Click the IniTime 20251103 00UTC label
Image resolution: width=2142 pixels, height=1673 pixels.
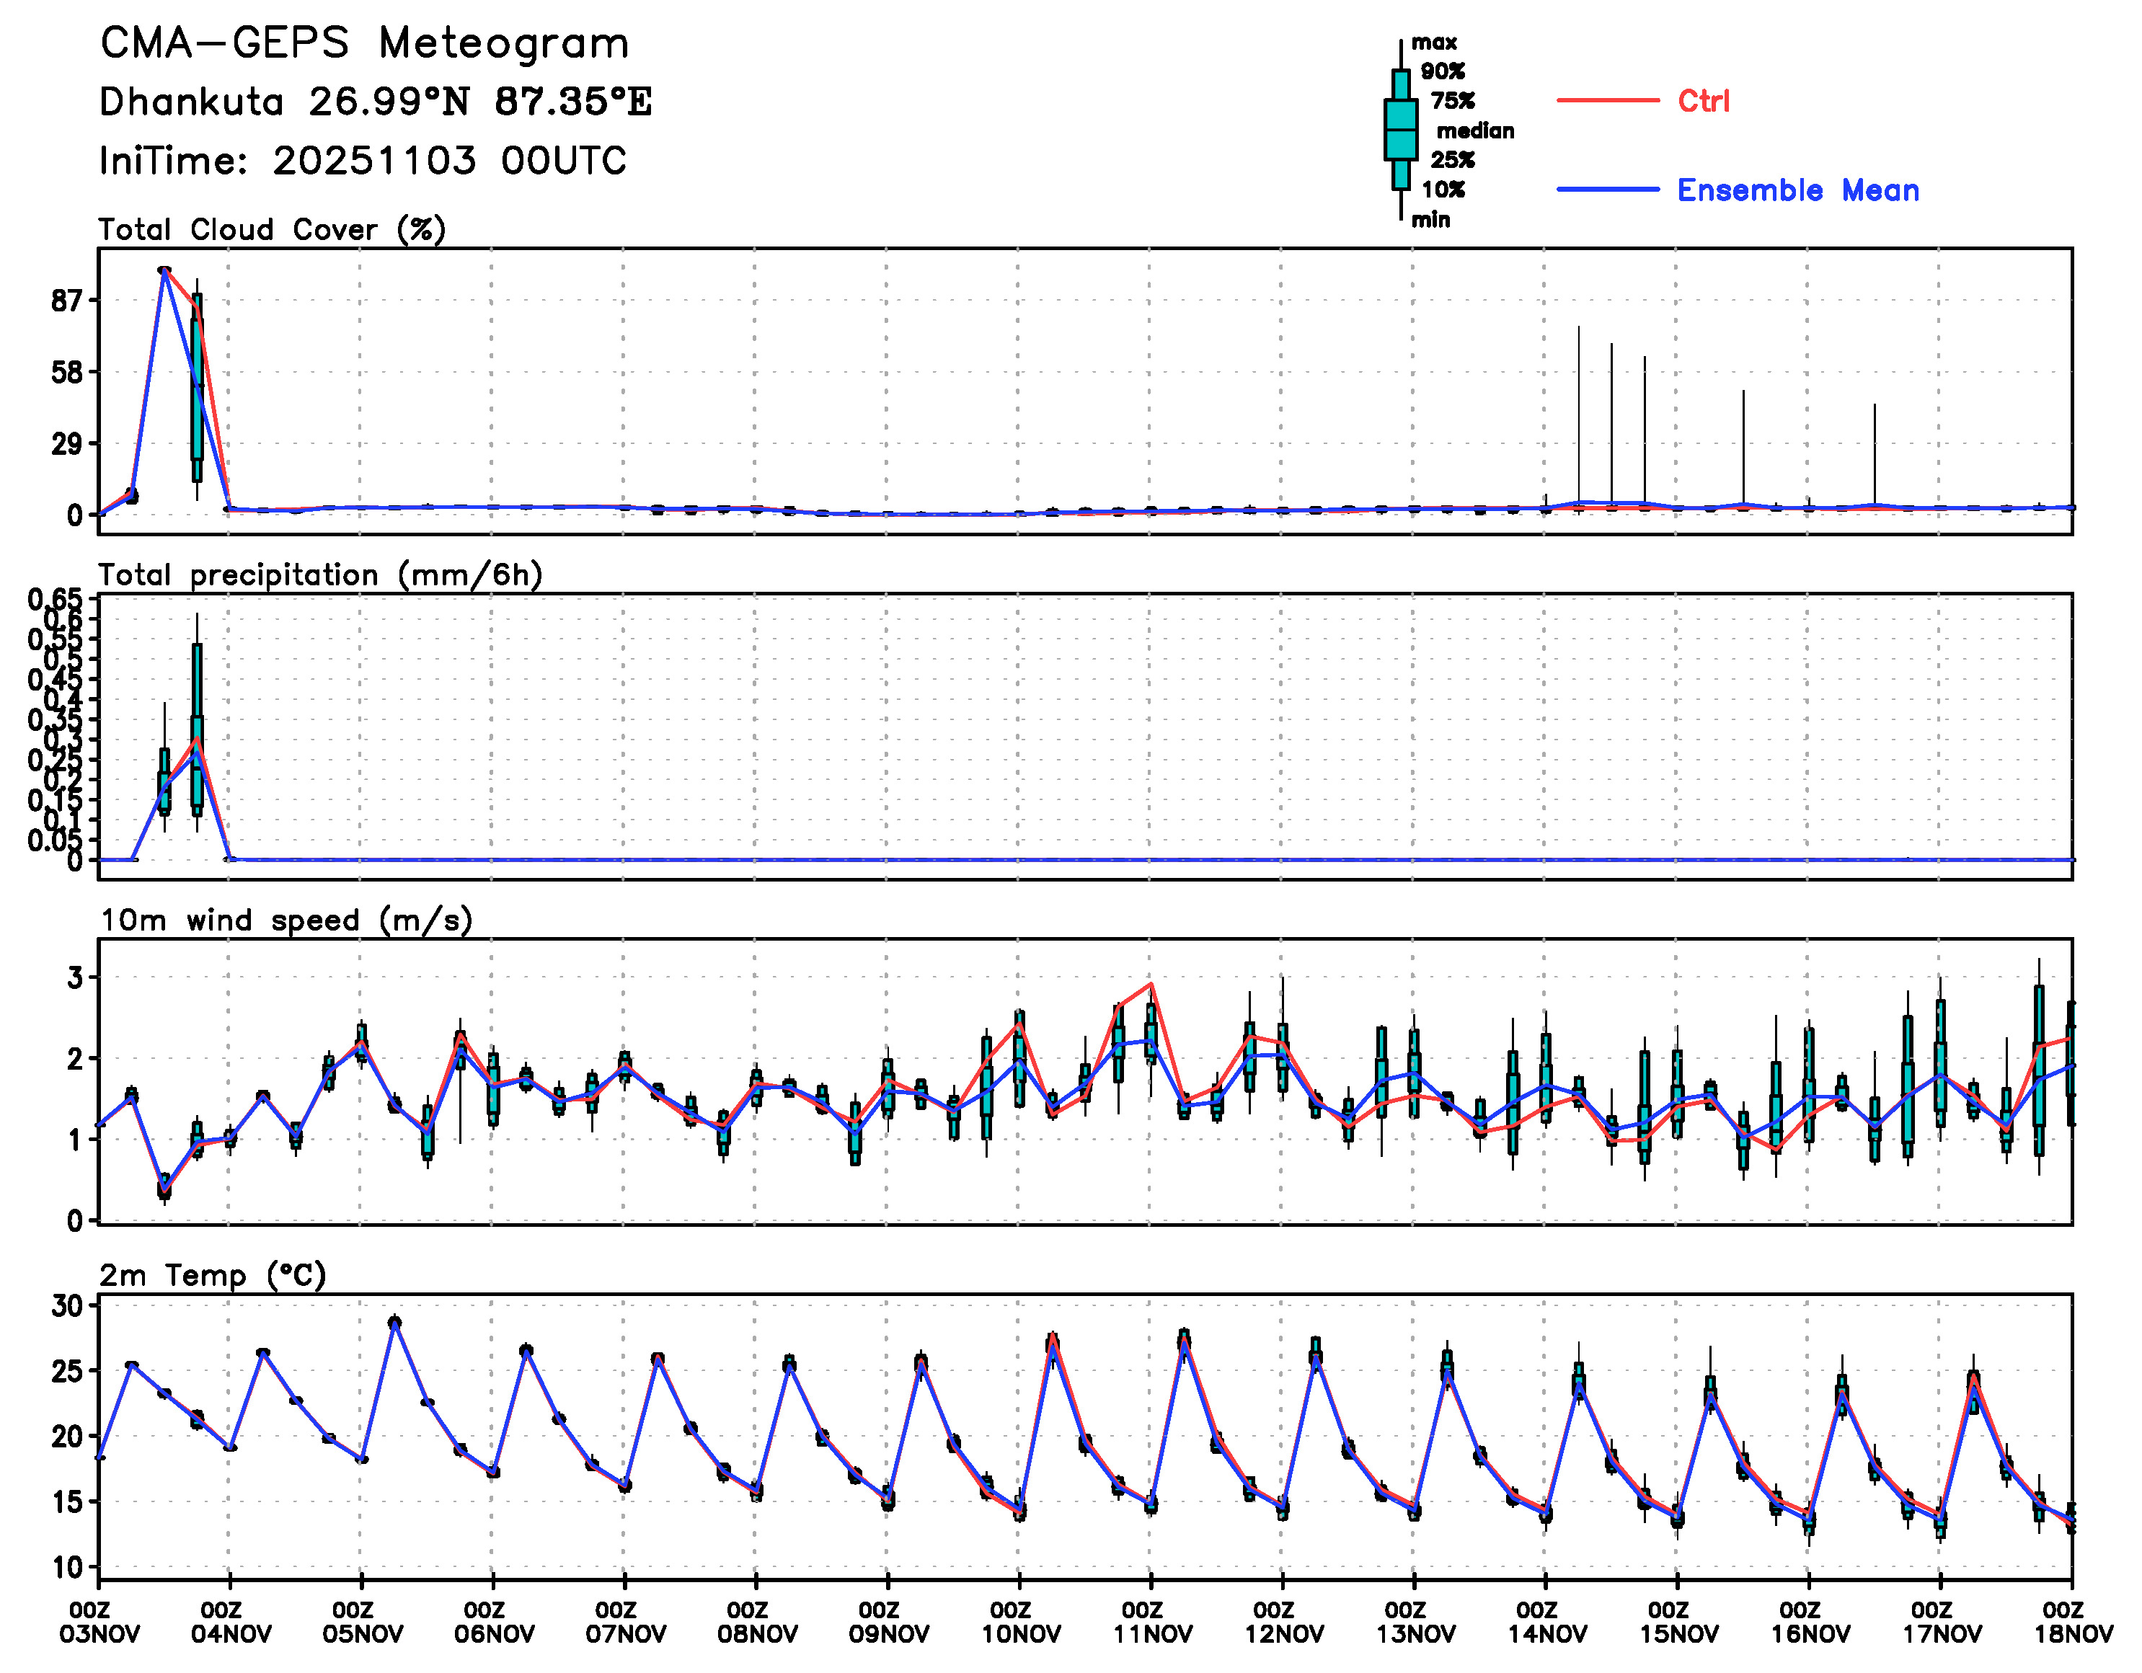363,161
